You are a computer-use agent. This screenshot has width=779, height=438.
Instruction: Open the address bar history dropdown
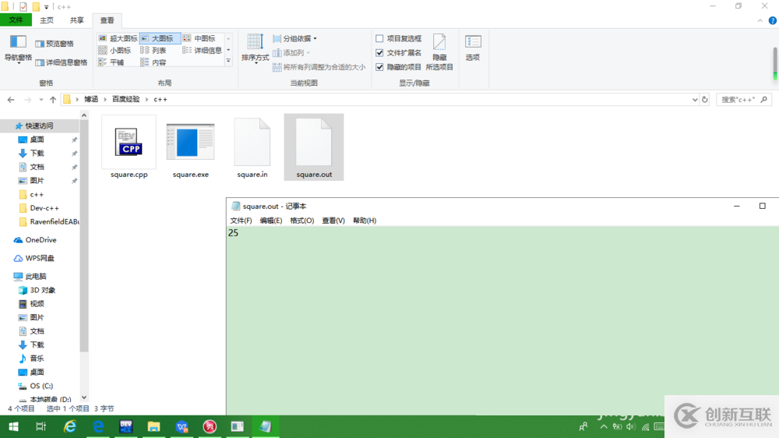(x=695, y=100)
